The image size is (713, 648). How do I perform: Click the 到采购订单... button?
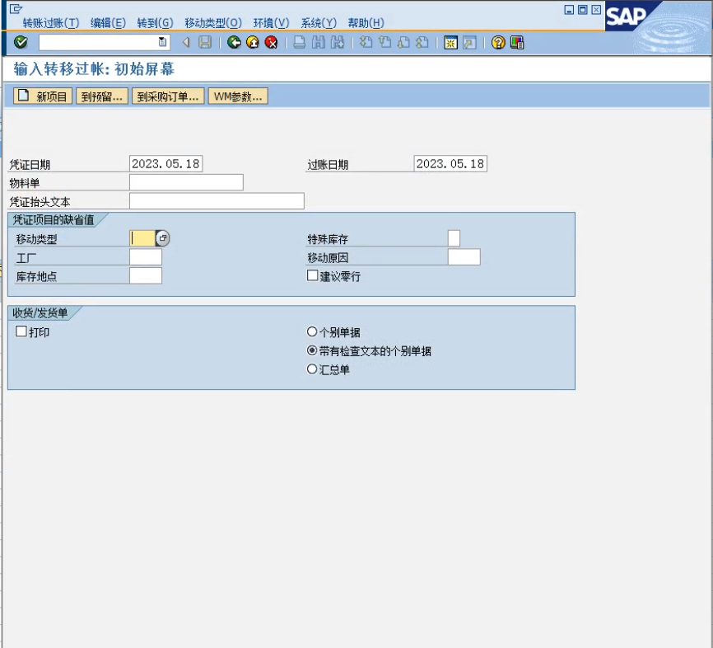[x=168, y=96]
